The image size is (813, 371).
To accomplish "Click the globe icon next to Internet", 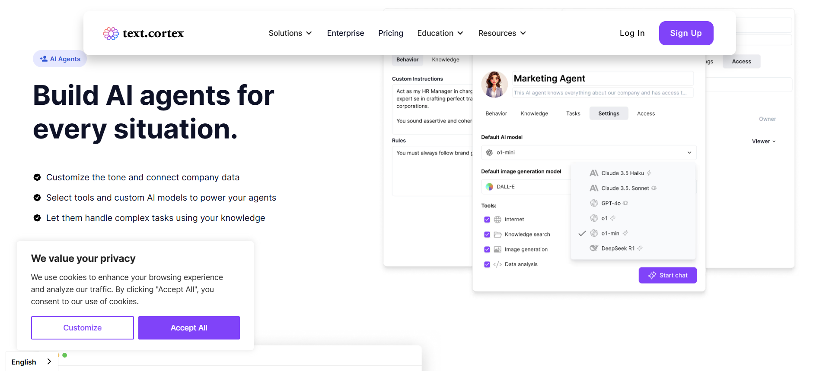I will 497,220.
